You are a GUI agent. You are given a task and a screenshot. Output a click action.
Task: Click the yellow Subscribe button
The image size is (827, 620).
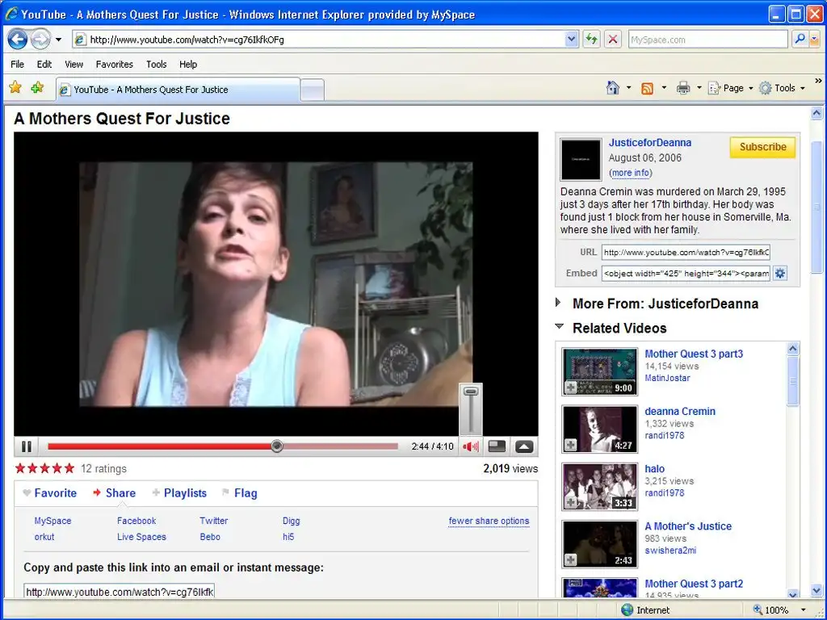pyautogui.click(x=762, y=147)
